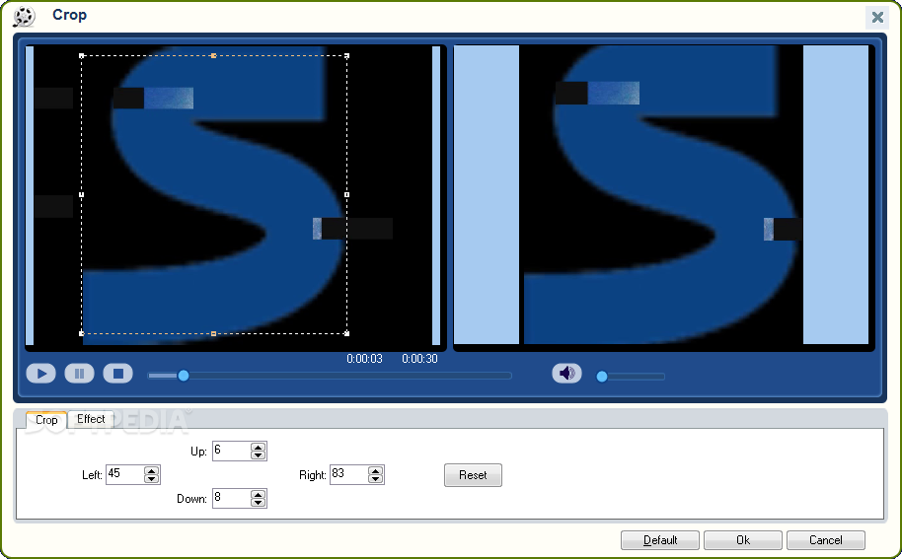Decrease the Up value with spinner arrow
Viewport: 902px width, 559px height.
(259, 455)
